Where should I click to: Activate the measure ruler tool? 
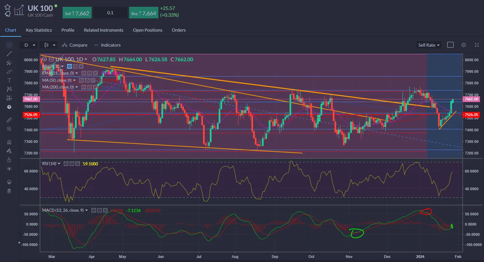coord(9,119)
